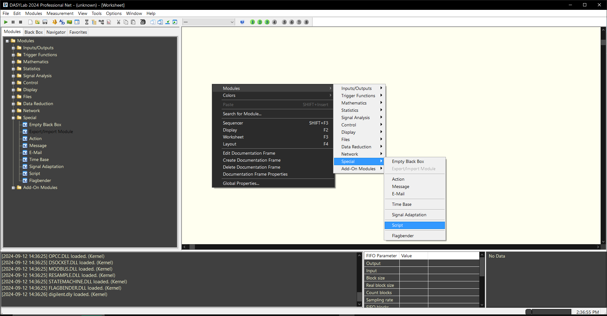
Task: Click the Pause measurement icon
Action: click(13, 22)
